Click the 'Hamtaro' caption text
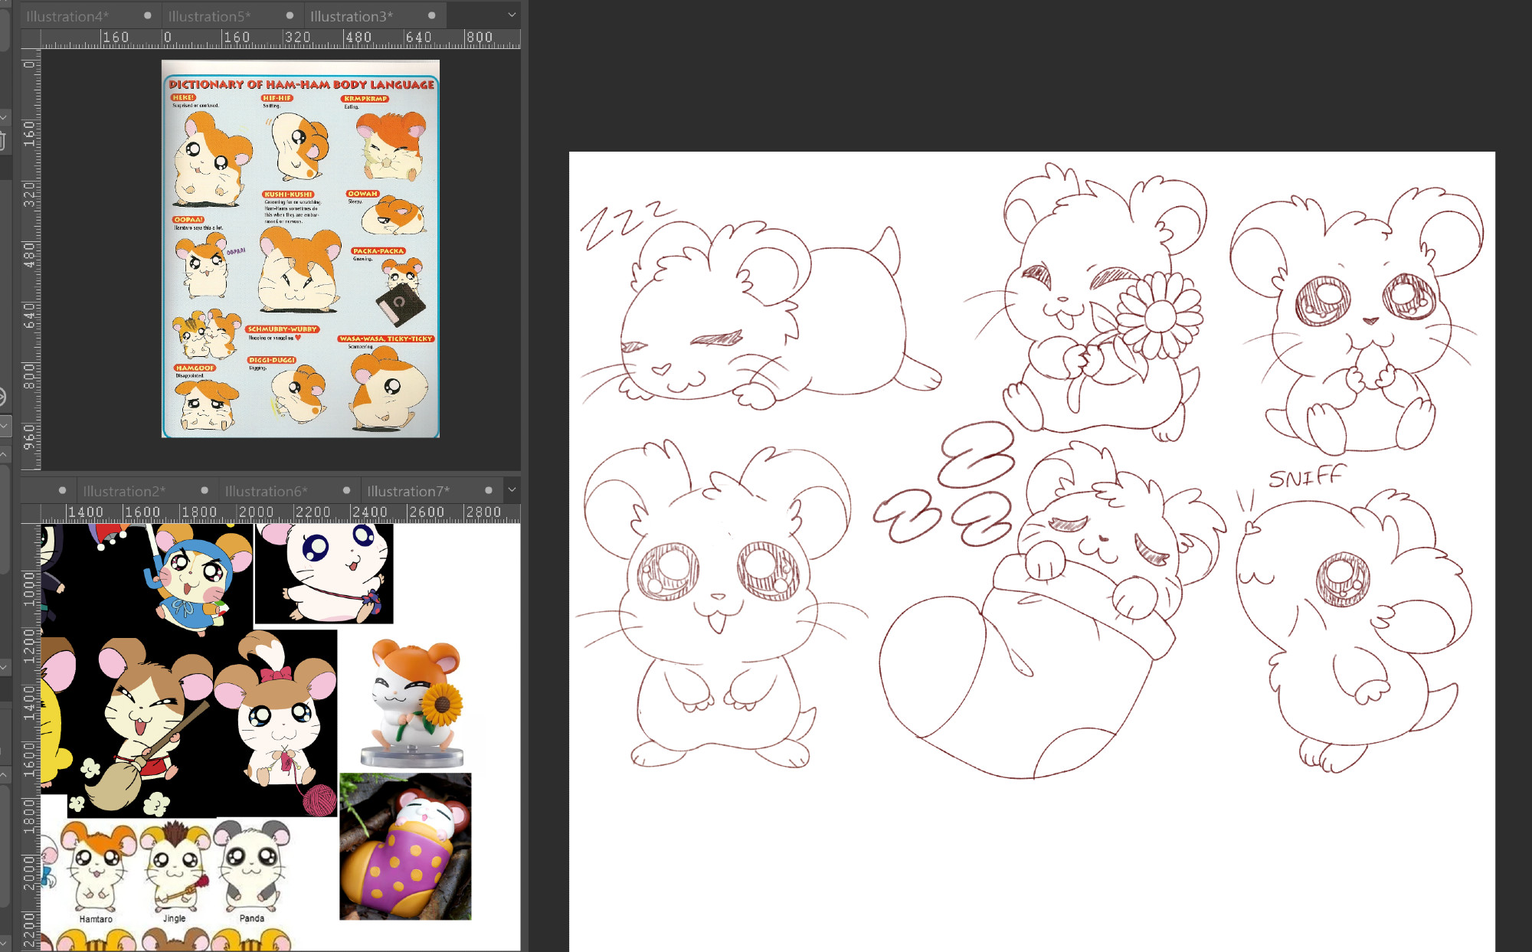 [96, 919]
